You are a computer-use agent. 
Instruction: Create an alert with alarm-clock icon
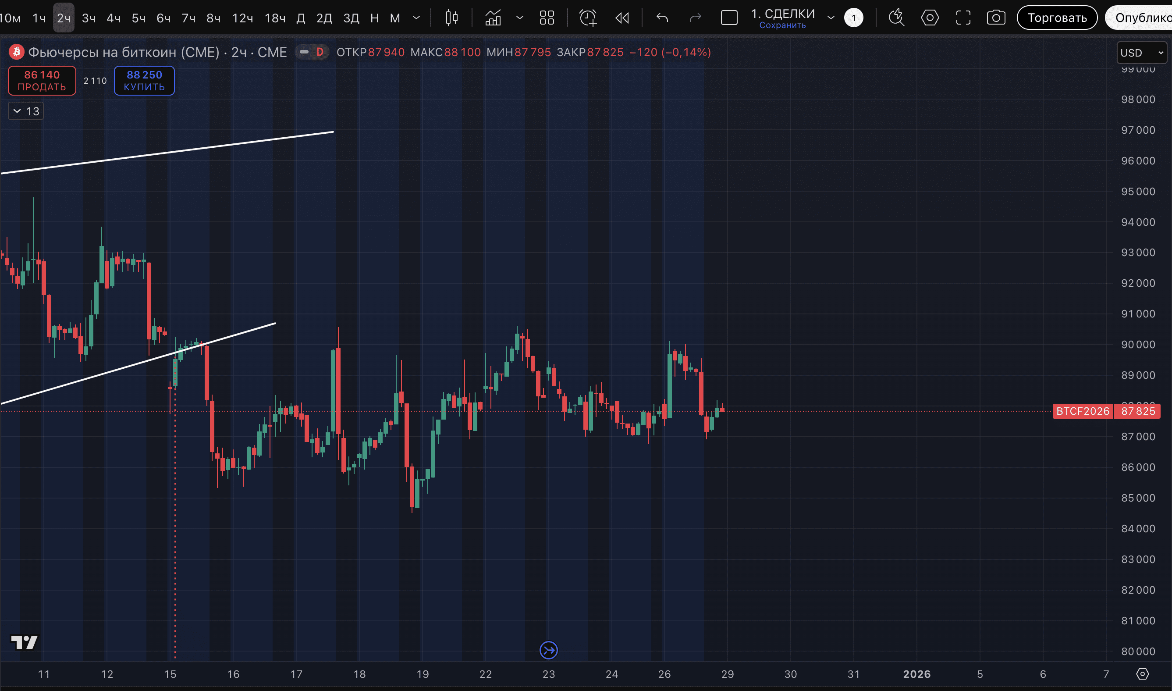pos(588,18)
